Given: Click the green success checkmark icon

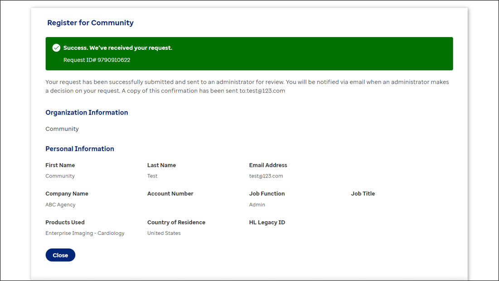Looking at the screenshot, I should (x=56, y=48).
